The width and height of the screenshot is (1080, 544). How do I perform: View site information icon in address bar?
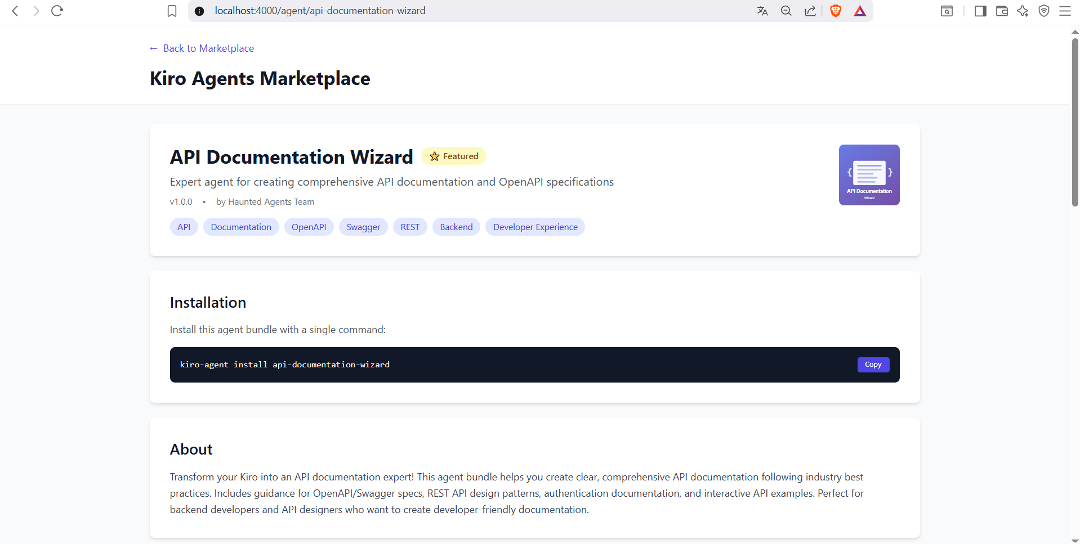tap(199, 11)
